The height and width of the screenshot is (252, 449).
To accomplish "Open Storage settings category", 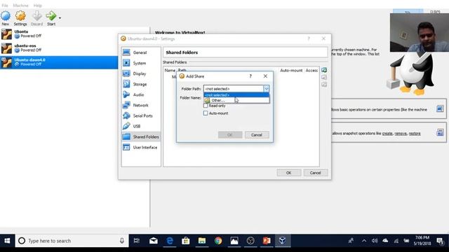I will point(141,84).
